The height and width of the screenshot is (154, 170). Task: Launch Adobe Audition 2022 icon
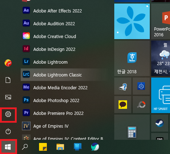point(26,23)
